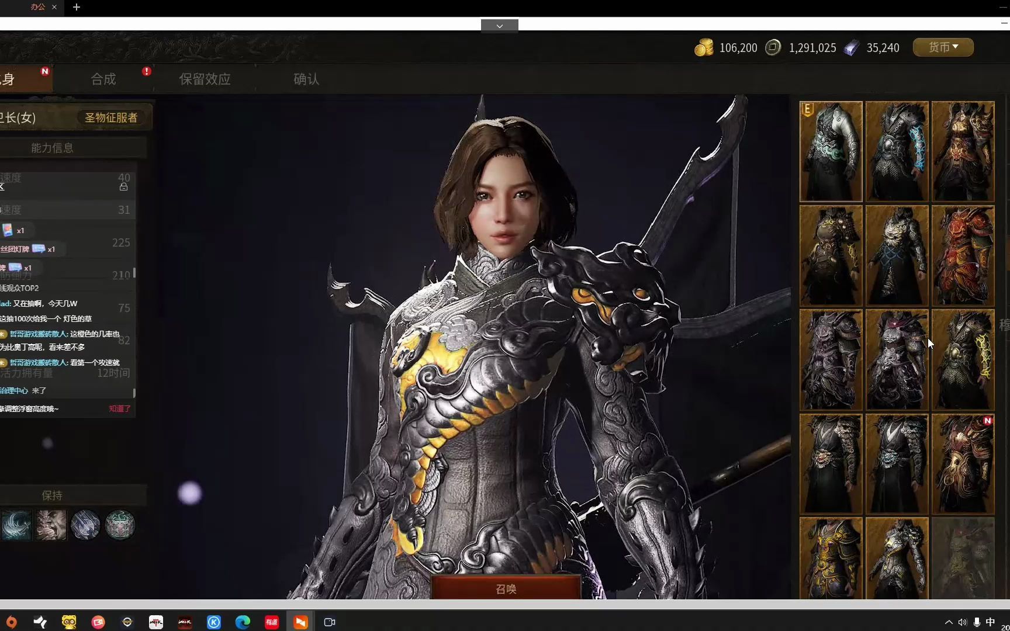Click the lock icon beside the speed stat
This screenshot has width=1010, height=631.
pos(123,187)
